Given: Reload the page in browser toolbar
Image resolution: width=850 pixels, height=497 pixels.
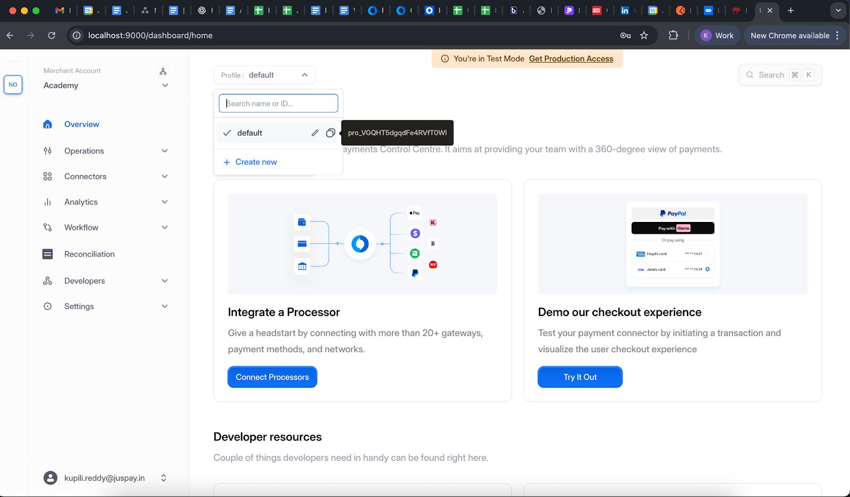Looking at the screenshot, I should click(52, 36).
